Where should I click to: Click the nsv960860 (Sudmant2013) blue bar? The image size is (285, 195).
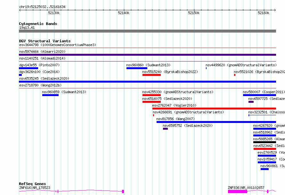click(137, 68)
